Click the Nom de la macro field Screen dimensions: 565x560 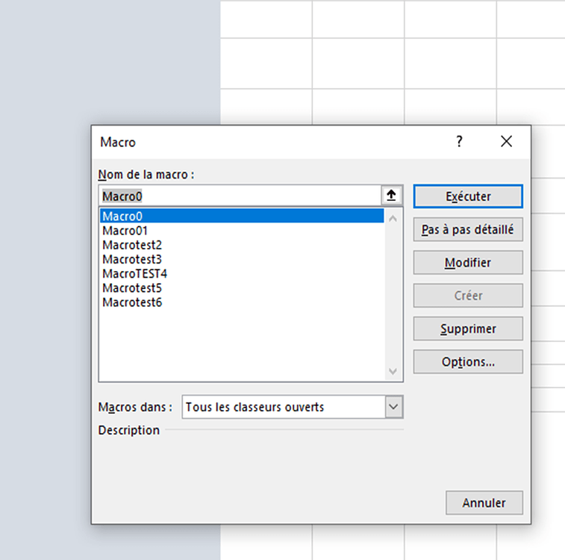pyautogui.click(x=240, y=196)
